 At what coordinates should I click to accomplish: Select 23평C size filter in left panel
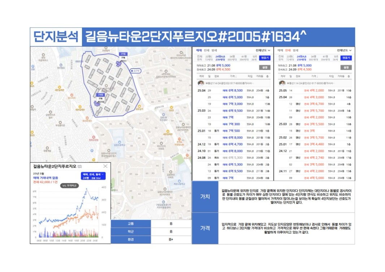tap(209, 58)
